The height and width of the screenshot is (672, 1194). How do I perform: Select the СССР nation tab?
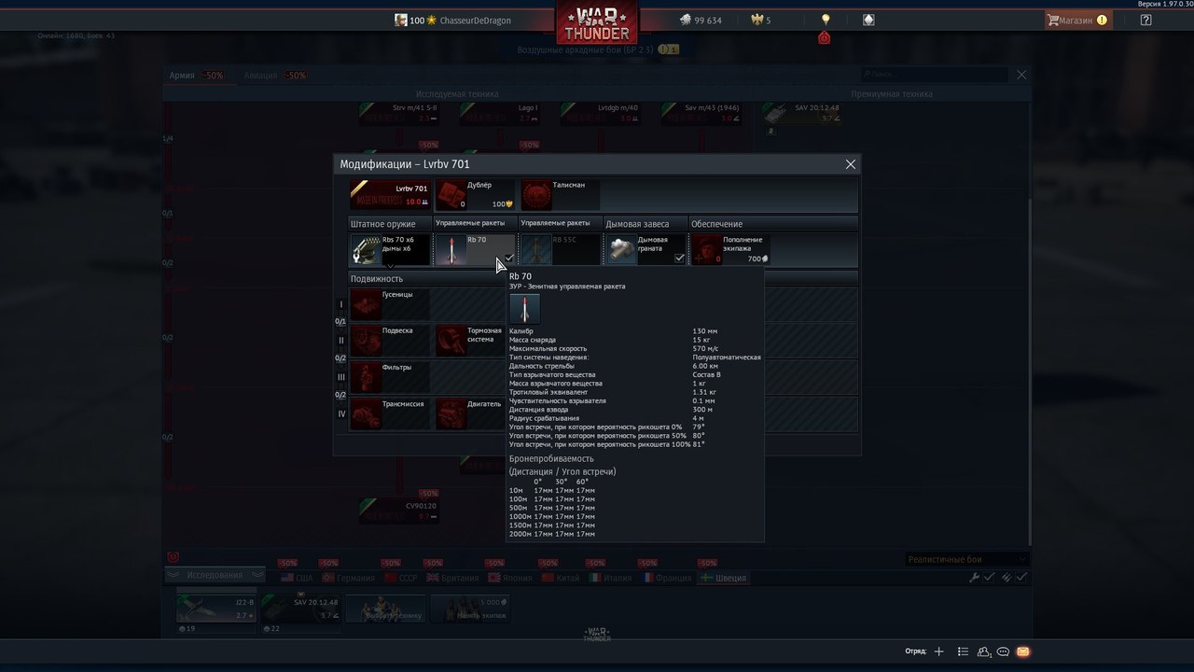click(x=399, y=578)
